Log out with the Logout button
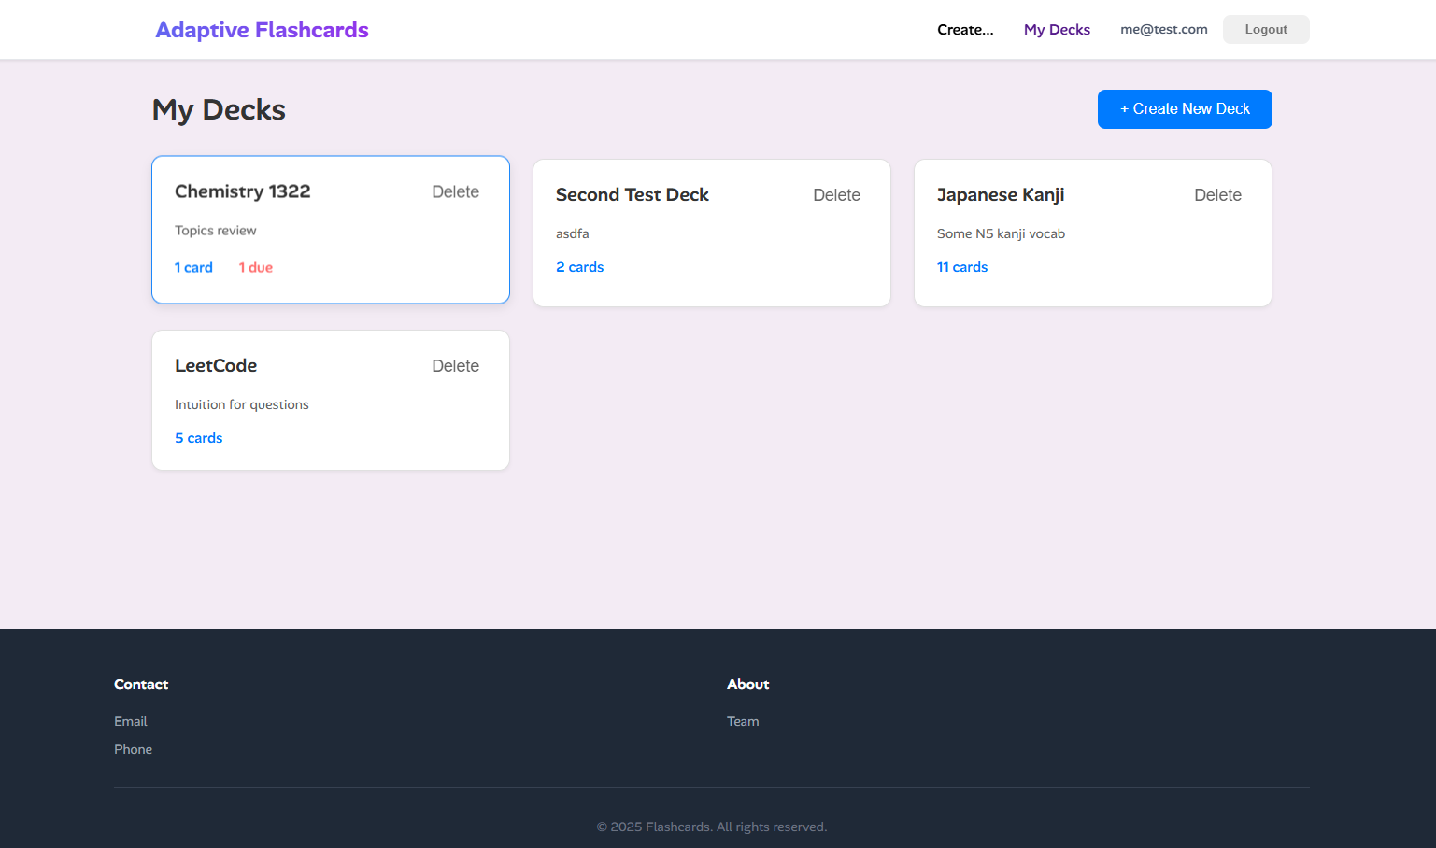Viewport: 1436px width, 848px height. (1266, 30)
